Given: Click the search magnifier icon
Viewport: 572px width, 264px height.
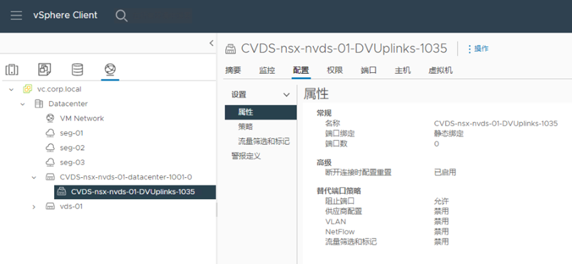Looking at the screenshot, I should tap(122, 16).
